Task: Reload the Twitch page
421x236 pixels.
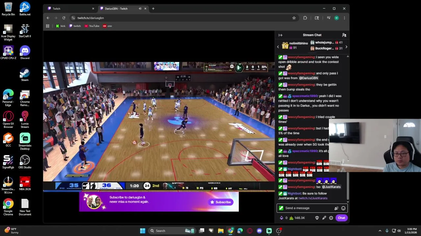Action: pyautogui.click(x=64, y=18)
